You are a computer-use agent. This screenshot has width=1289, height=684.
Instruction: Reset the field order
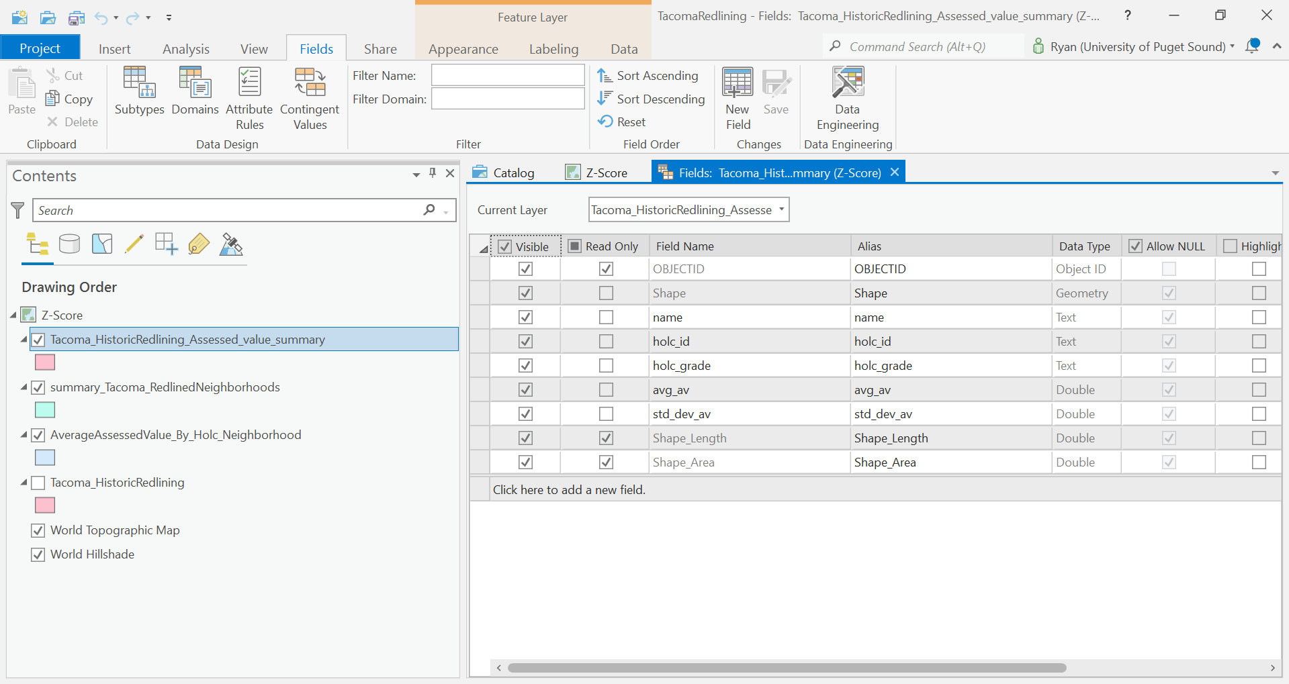(x=622, y=121)
